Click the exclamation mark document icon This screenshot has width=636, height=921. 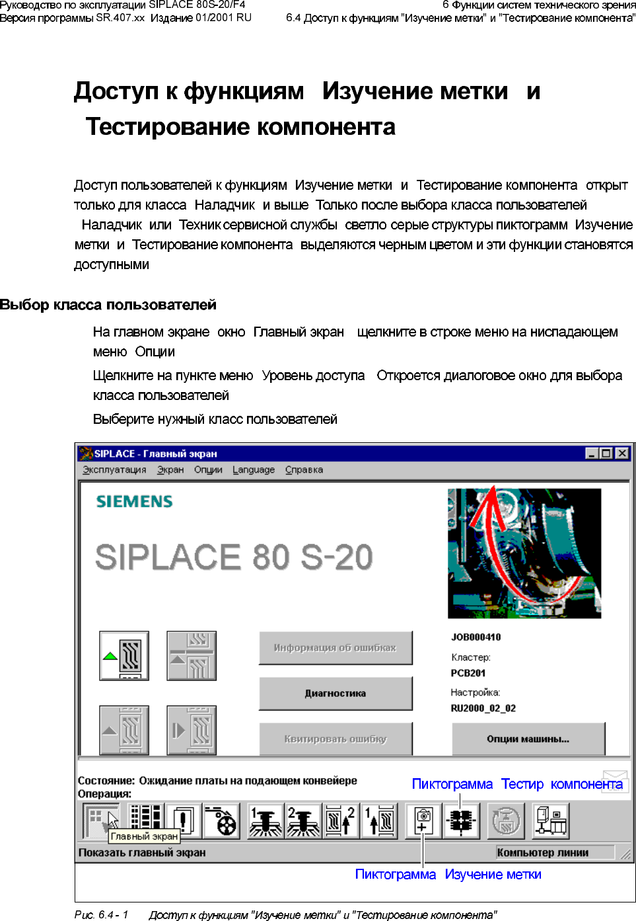tap(183, 821)
